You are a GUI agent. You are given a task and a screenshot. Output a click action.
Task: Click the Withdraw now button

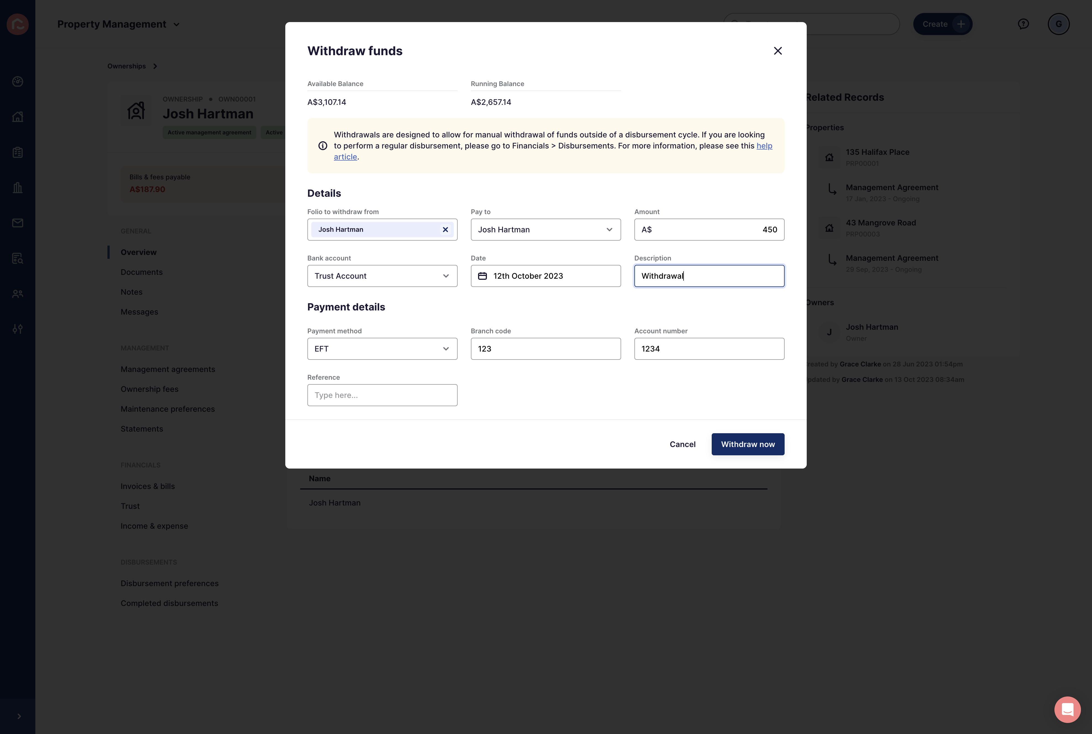click(x=748, y=444)
